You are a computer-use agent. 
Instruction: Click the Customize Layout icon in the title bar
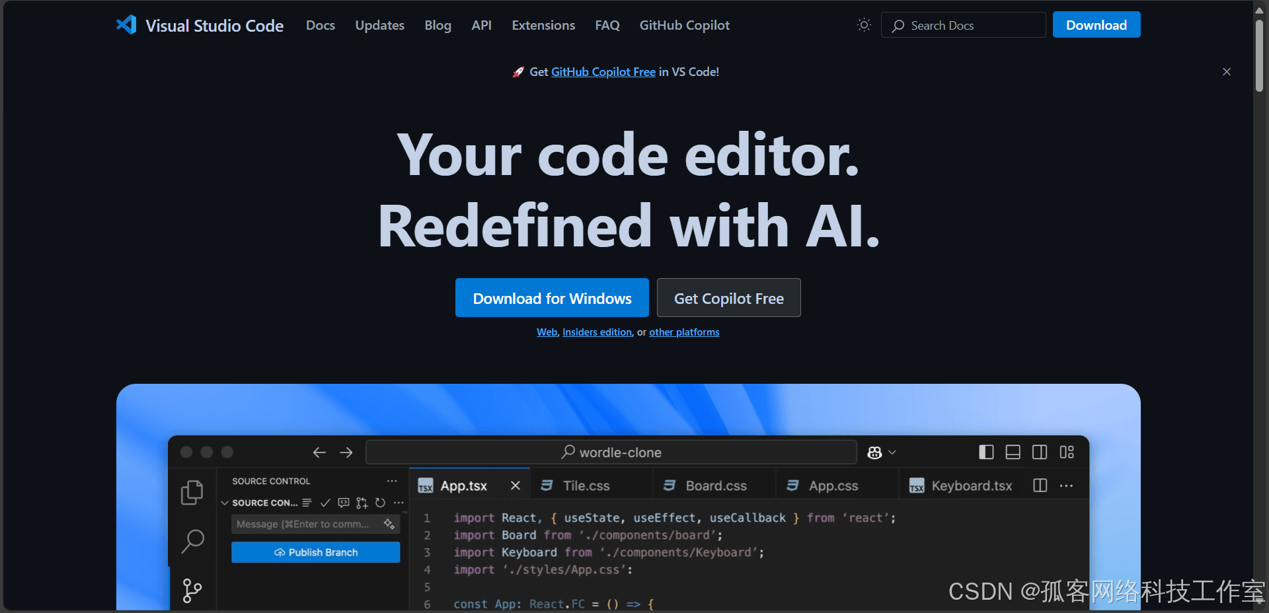pyautogui.click(x=1067, y=452)
